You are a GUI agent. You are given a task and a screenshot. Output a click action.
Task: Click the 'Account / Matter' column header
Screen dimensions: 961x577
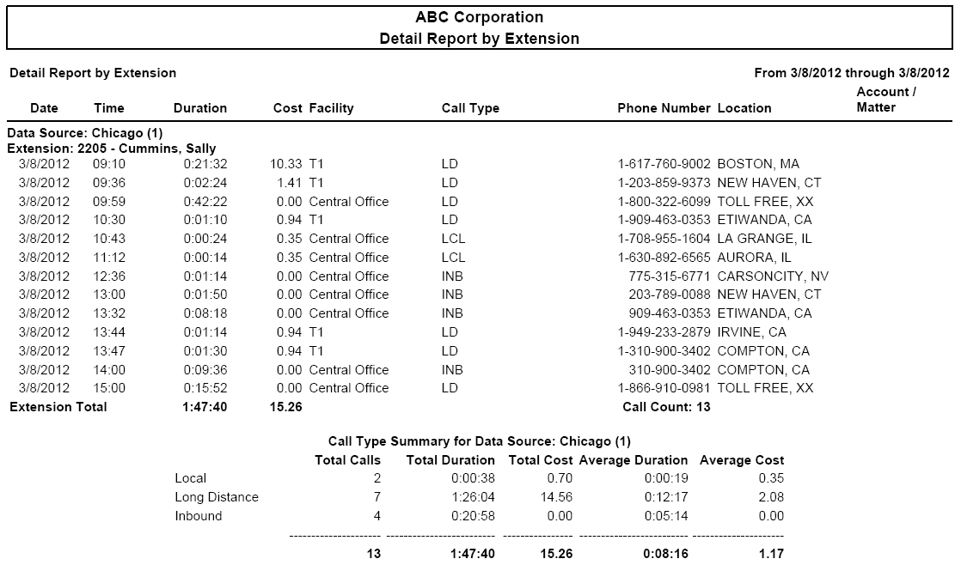tap(885, 100)
